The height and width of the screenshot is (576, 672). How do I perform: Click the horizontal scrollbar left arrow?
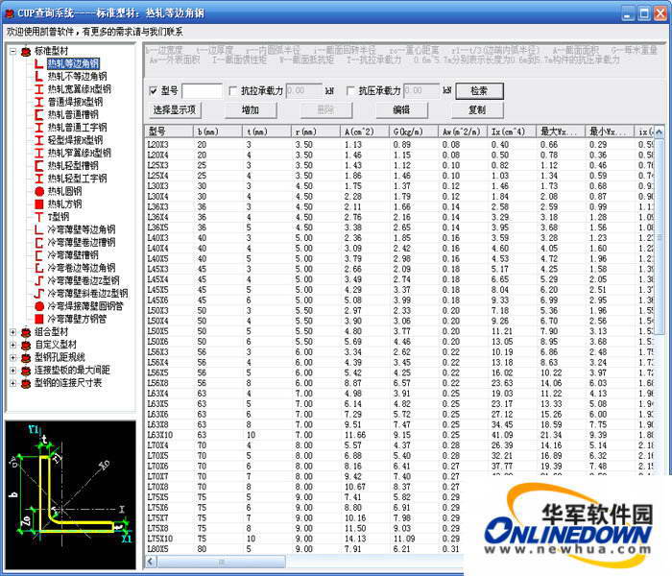click(x=151, y=562)
